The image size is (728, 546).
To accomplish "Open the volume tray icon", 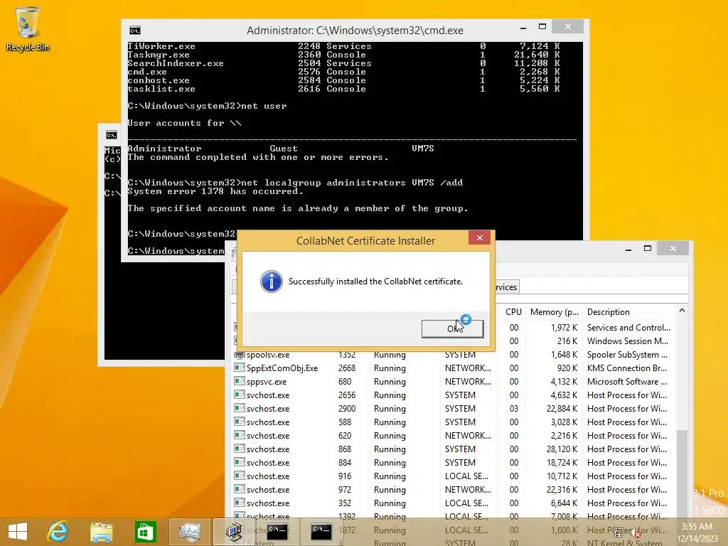I will (x=635, y=532).
